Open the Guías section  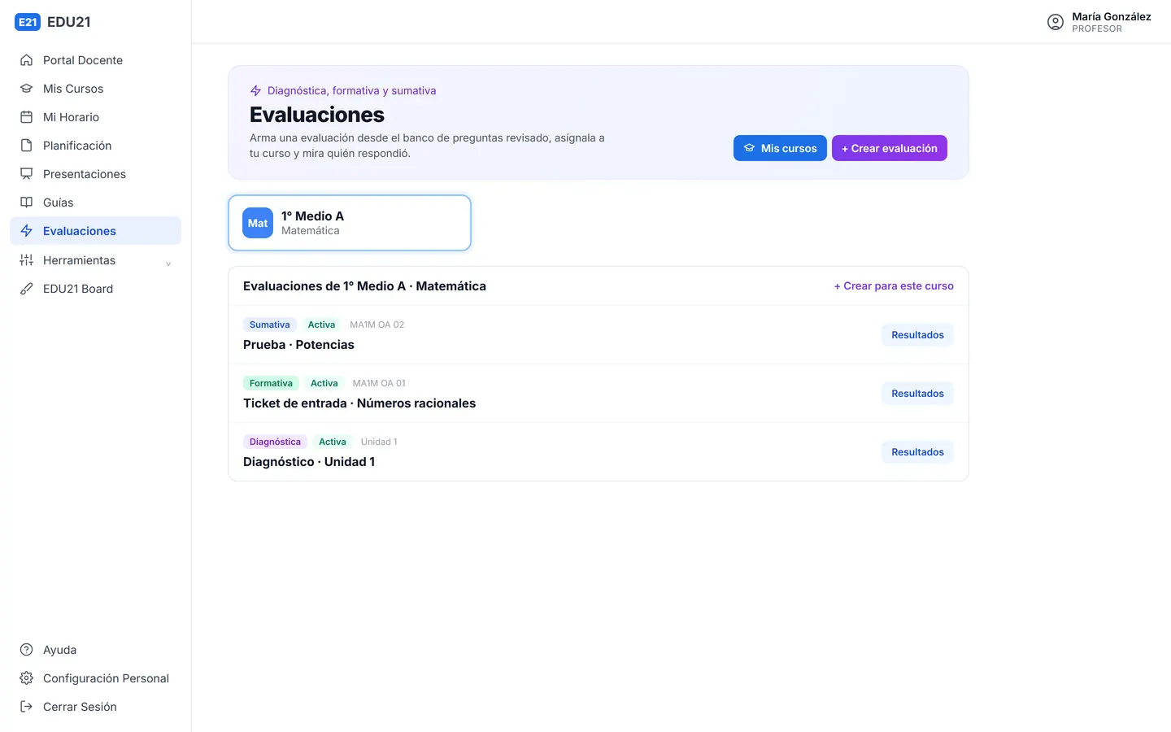point(95,203)
